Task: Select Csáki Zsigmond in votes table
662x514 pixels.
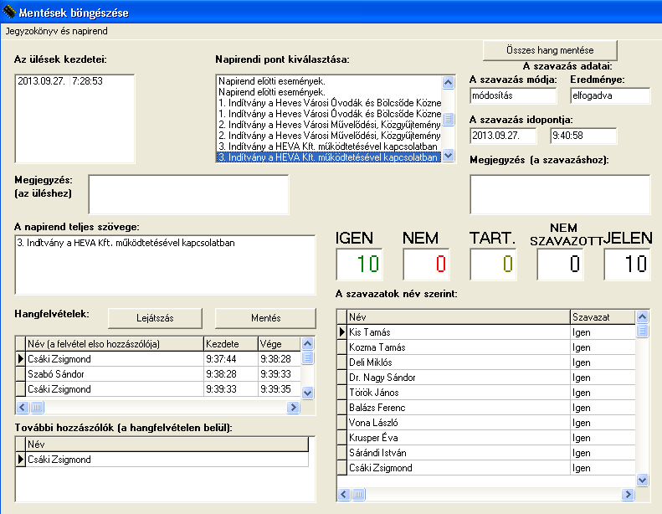Action: (x=486, y=468)
